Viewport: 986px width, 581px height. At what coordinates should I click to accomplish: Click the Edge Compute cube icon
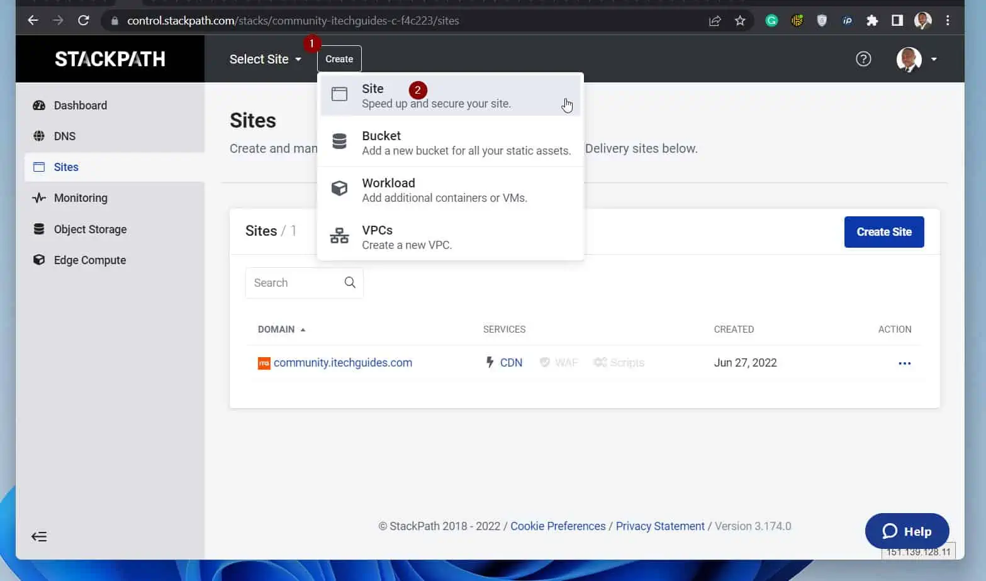[39, 260]
